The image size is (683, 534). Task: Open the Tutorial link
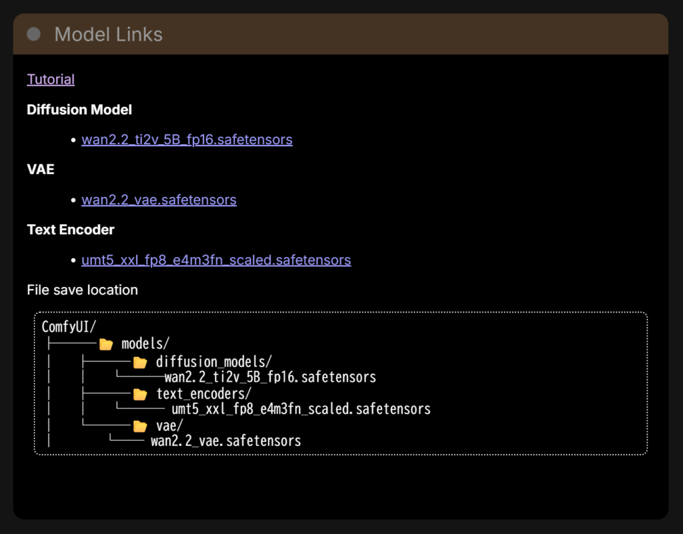click(x=51, y=79)
